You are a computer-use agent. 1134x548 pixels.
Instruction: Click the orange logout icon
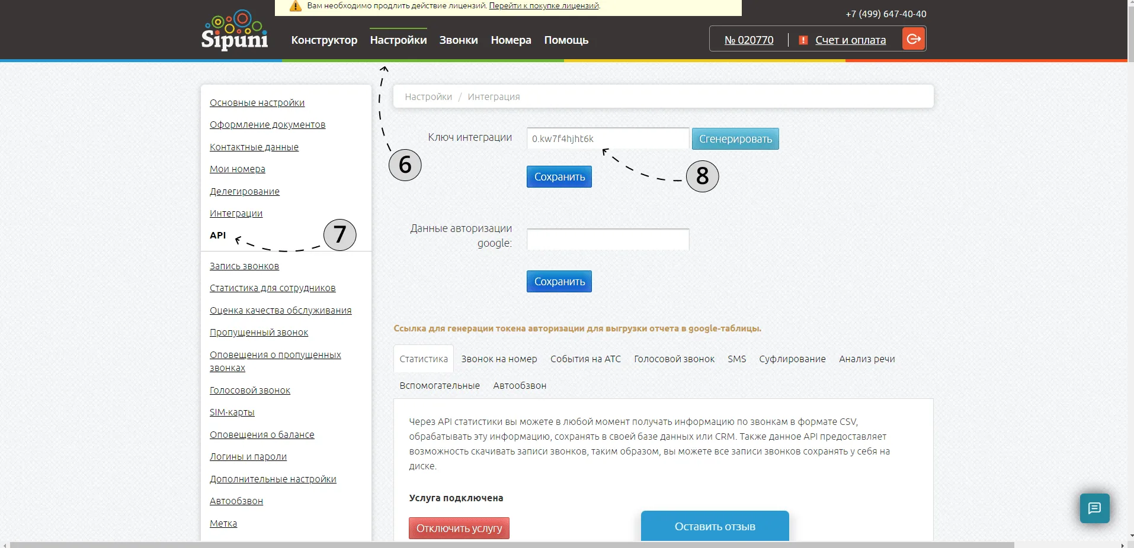(914, 39)
